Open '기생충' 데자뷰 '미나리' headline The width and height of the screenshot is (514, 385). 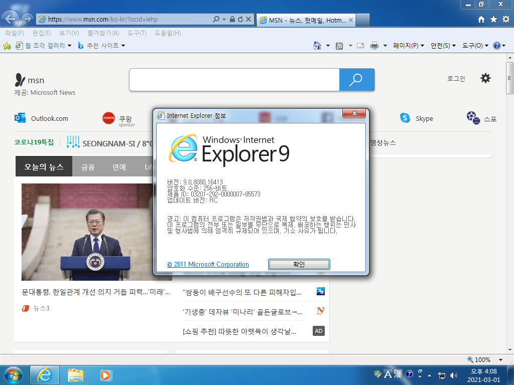242,312
